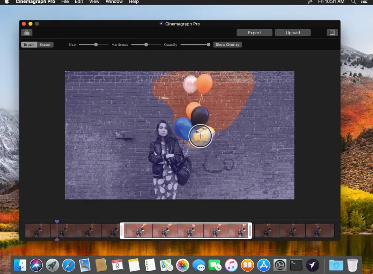Open Calendar in the Dock
The width and height of the screenshot is (373, 274).
[x=117, y=265]
